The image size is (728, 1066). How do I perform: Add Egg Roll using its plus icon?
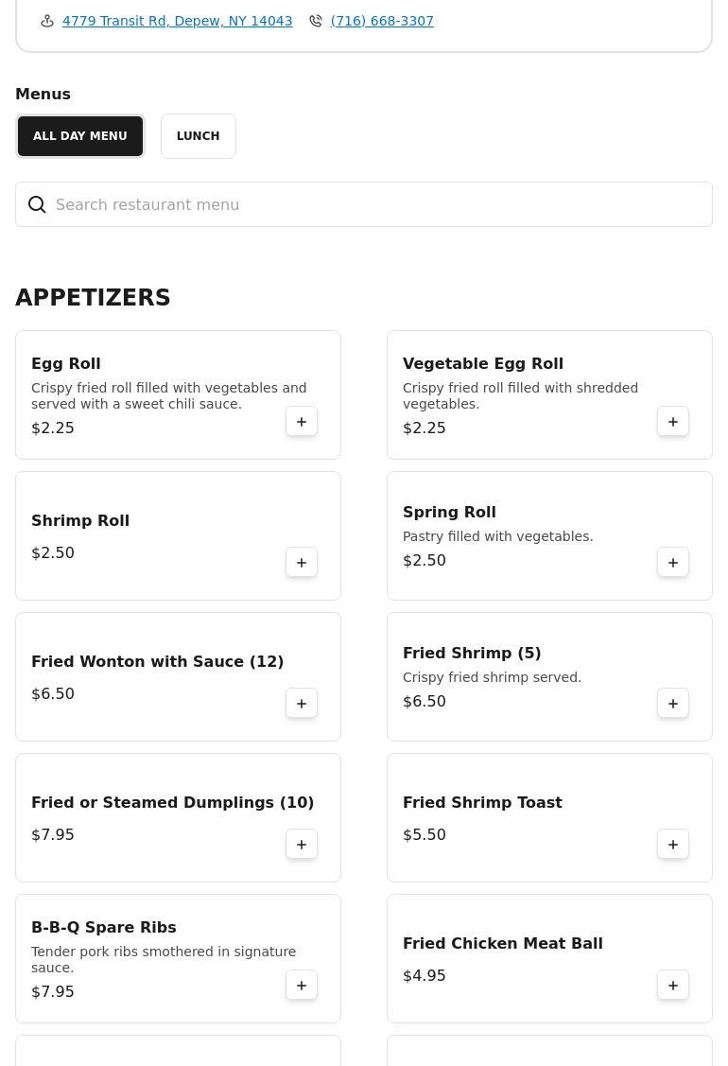click(x=302, y=422)
